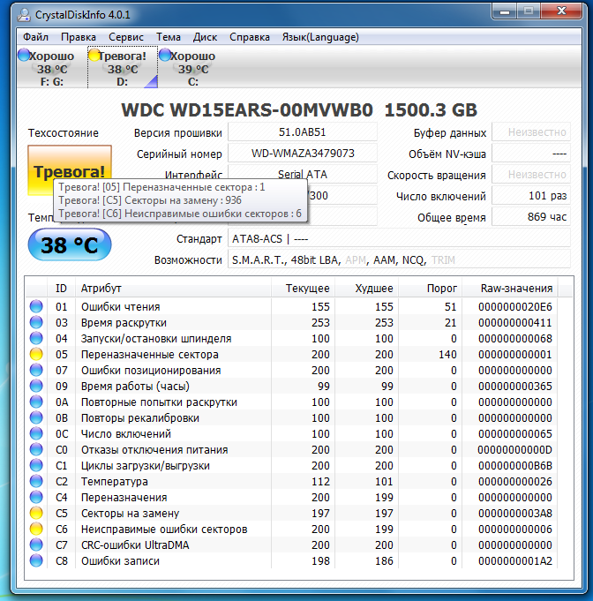Open the Тема menu
The height and width of the screenshot is (601, 593).
tap(169, 37)
